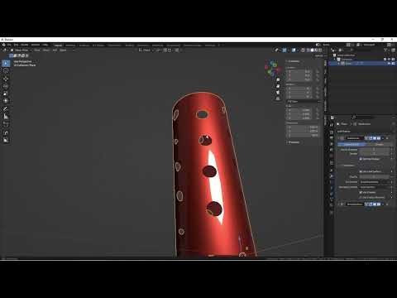The image size is (397, 298).
Task: Open the Physics properties tab
Action: point(332,189)
